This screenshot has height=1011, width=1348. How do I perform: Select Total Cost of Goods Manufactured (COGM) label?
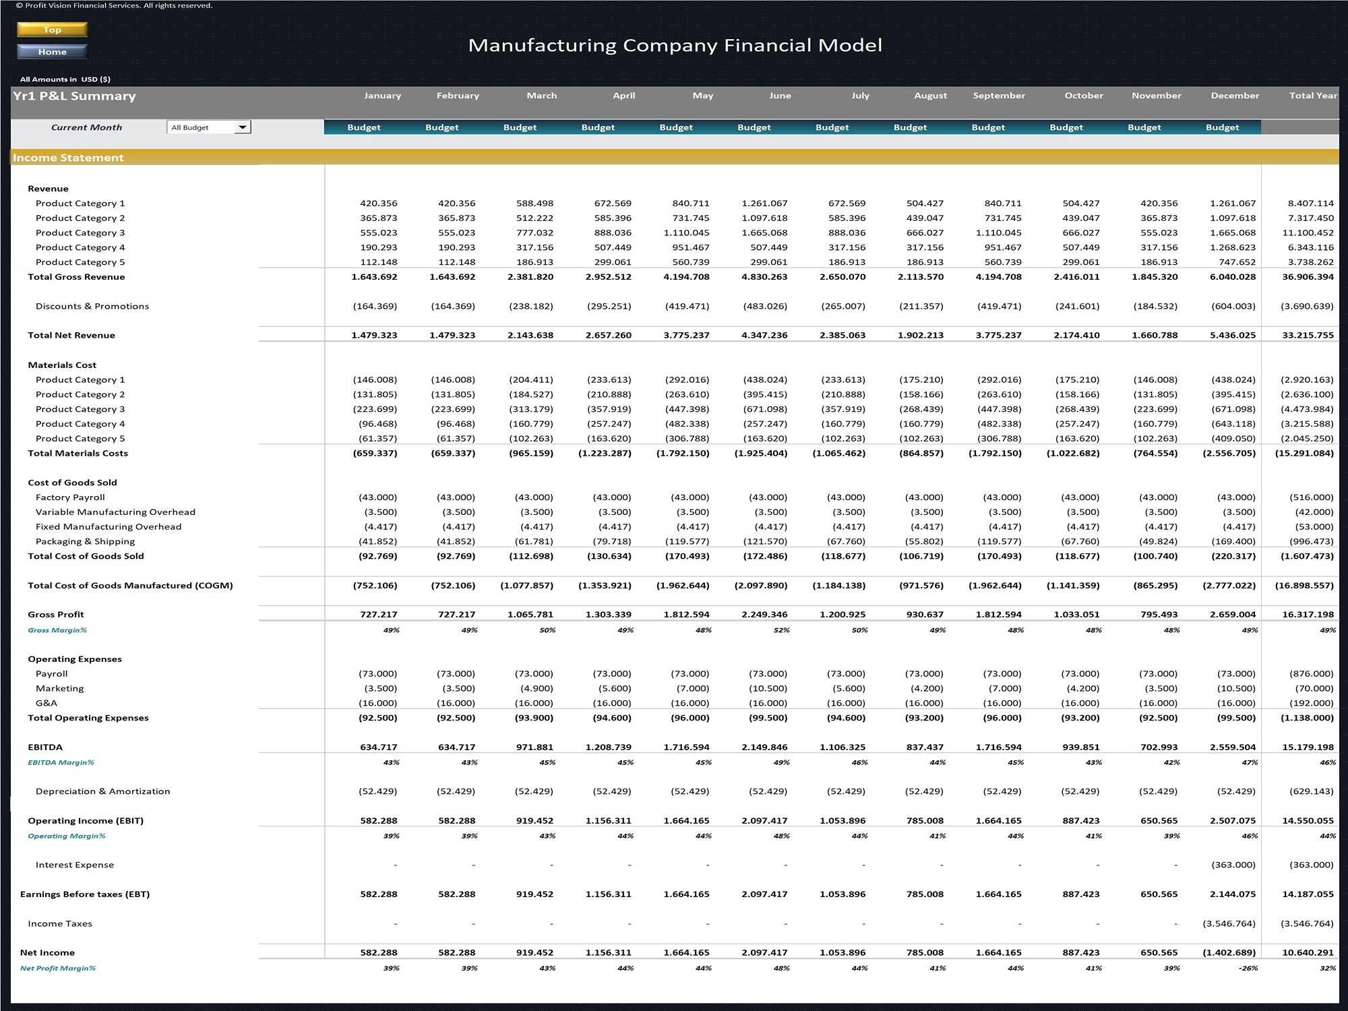(130, 585)
